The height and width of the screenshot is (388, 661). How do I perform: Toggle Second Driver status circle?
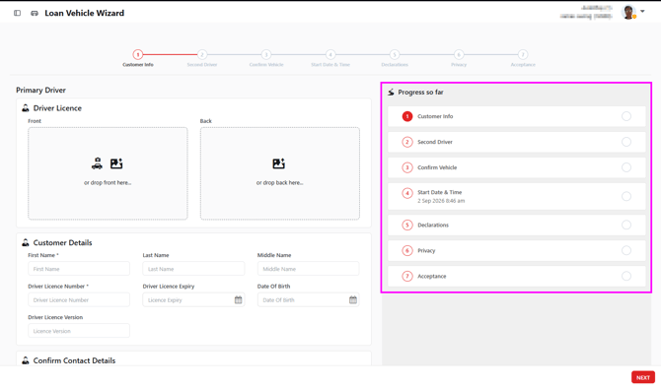tap(626, 142)
